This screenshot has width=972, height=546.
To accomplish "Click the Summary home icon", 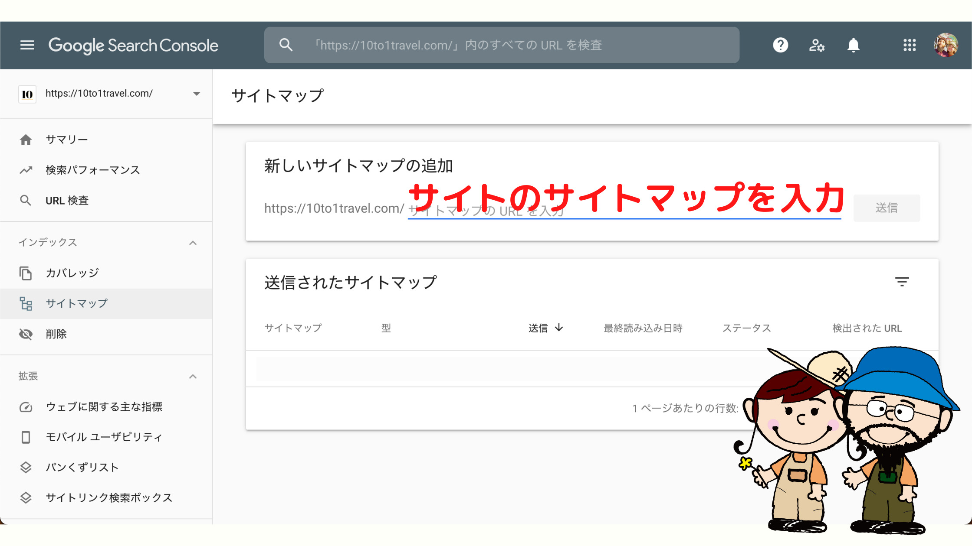I will (26, 140).
